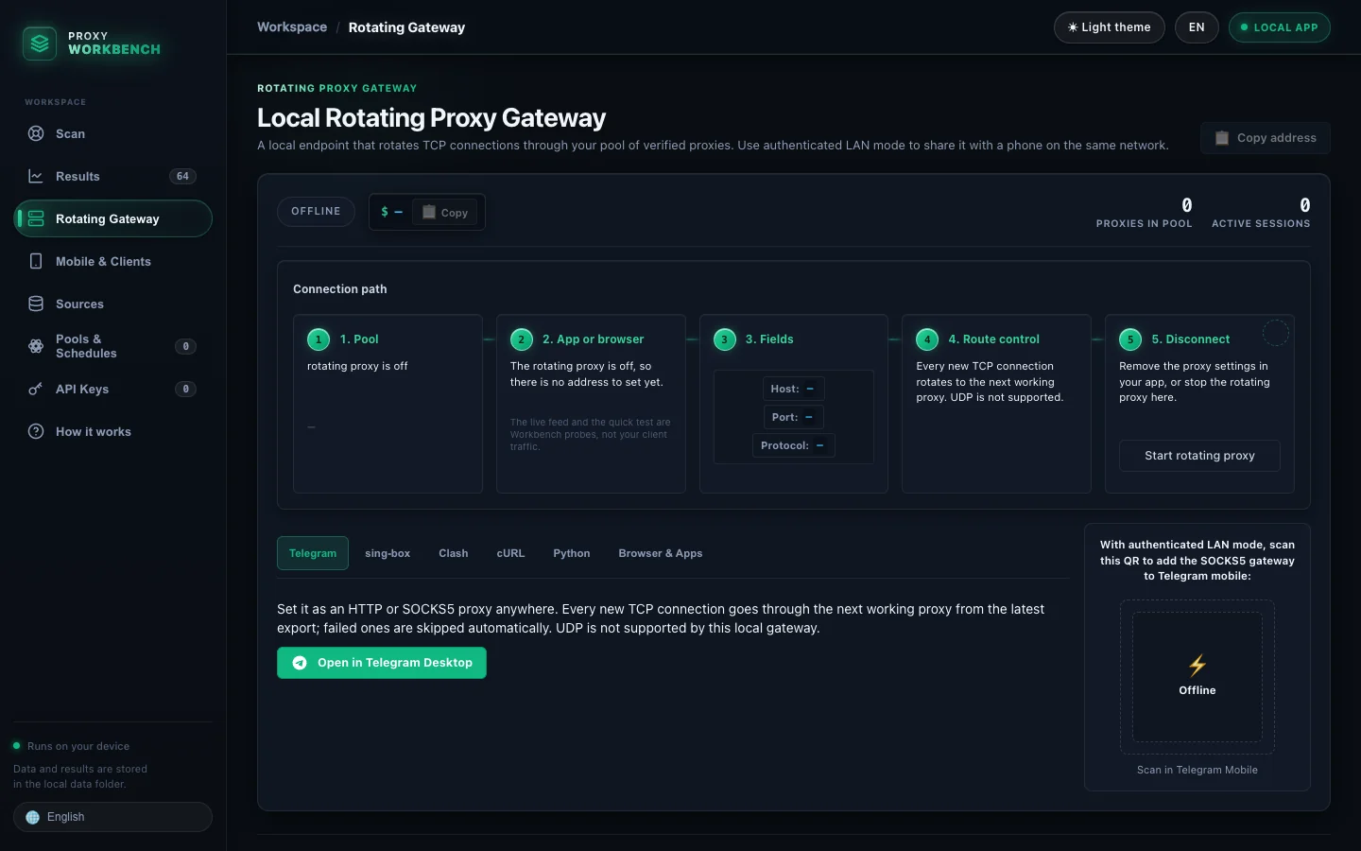The image size is (1361, 851).
Task: Click the lightning bolt Offline icon
Action: pyautogui.click(x=1197, y=666)
